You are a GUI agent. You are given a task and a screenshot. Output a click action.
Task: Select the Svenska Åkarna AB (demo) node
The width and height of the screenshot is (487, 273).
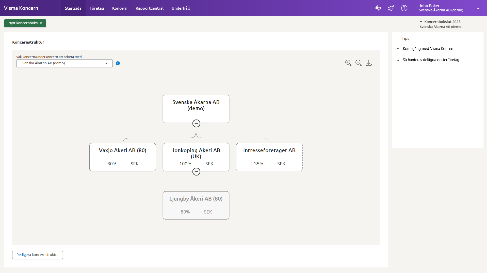[x=196, y=109]
